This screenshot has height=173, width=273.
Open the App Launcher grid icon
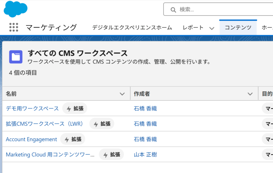pyautogui.click(x=14, y=27)
